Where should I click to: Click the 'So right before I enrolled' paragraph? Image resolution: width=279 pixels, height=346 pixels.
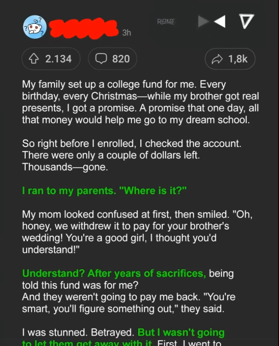point(131,155)
